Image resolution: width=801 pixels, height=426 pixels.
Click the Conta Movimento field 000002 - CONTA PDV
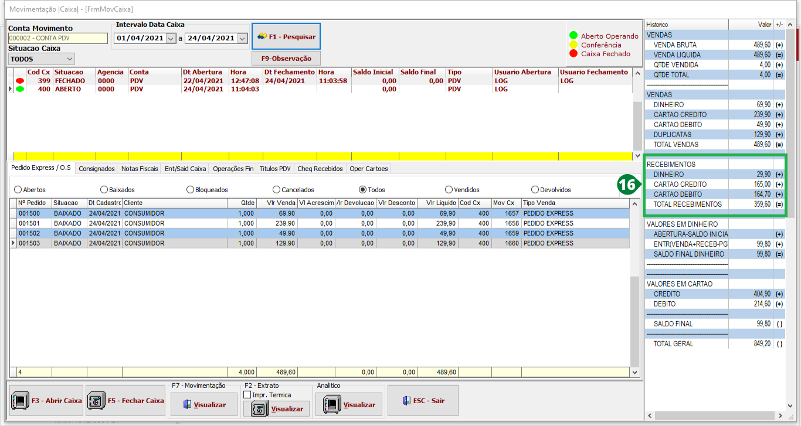pyautogui.click(x=58, y=38)
